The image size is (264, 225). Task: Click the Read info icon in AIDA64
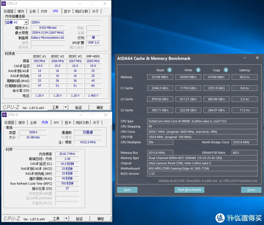click(x=169, y=70)
